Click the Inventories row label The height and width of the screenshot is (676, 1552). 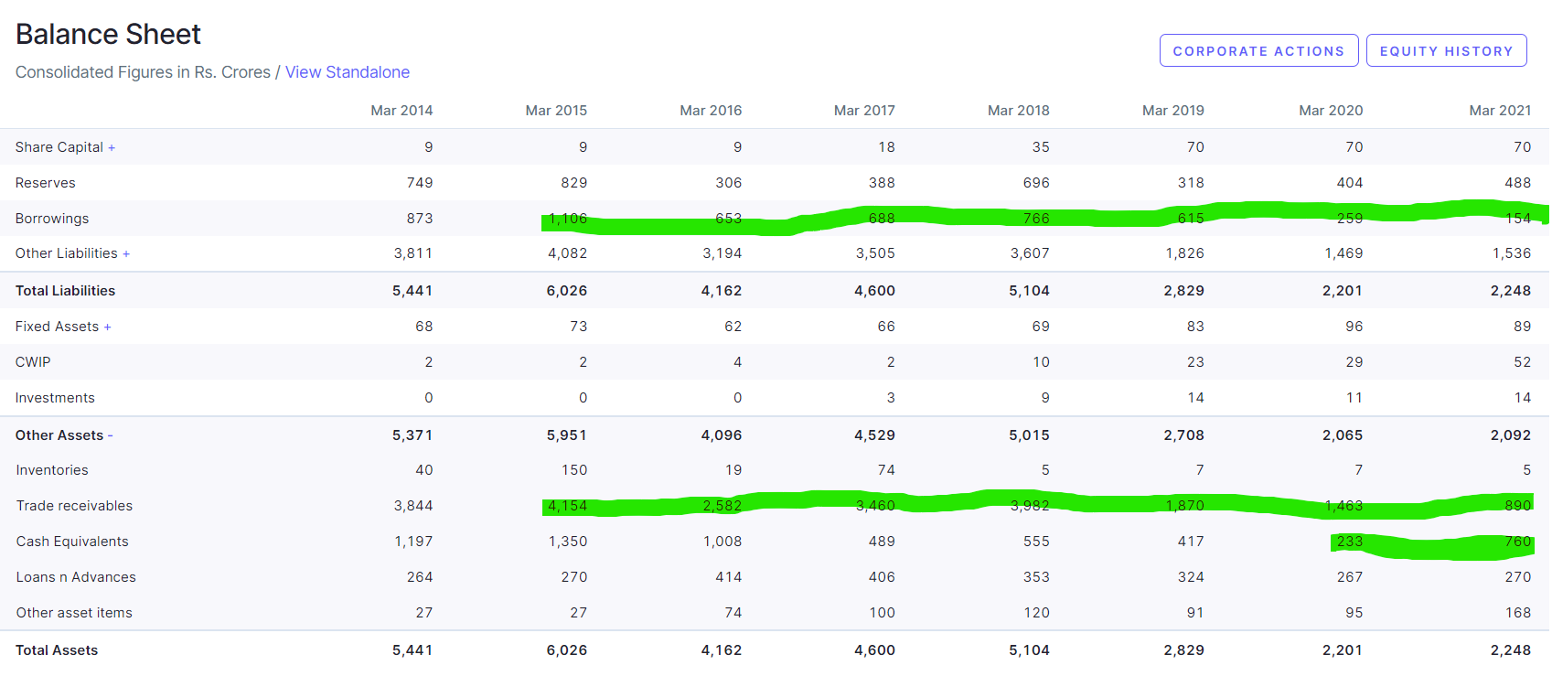pyautogui.click(x=52, y=470)
